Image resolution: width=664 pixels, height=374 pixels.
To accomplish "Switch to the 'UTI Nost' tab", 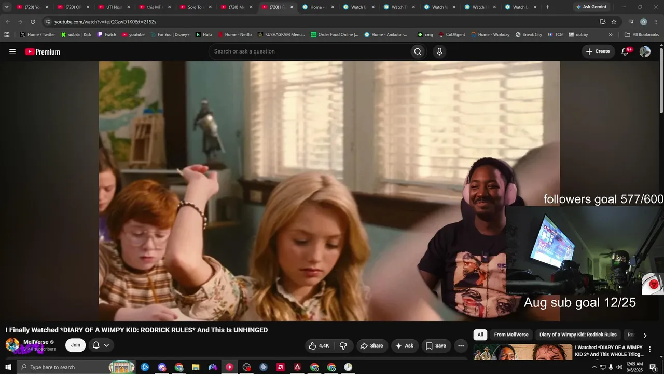I will [114, 7].
